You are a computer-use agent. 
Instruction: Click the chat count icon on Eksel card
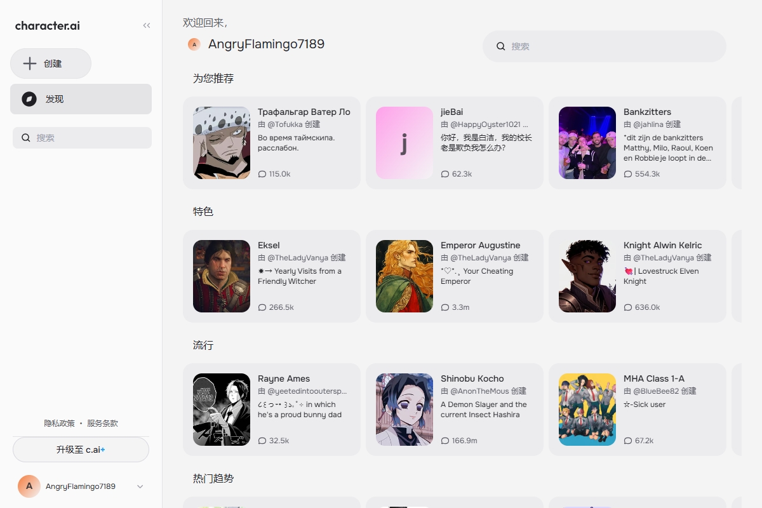click(262, 307)
